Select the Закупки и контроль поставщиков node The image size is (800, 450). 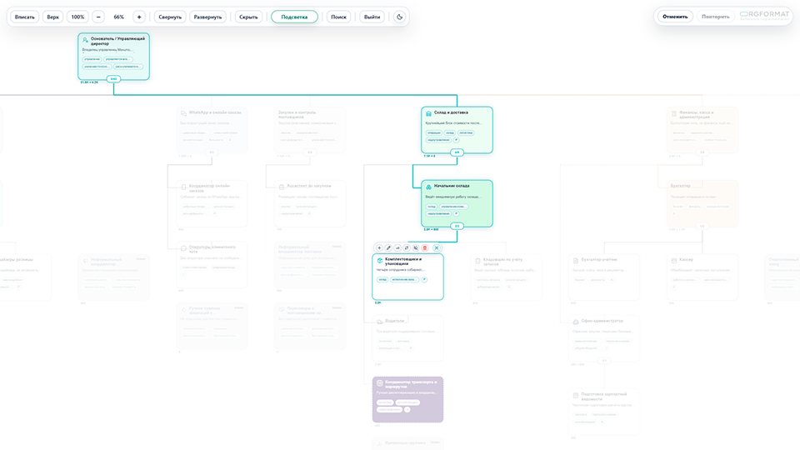point(310,130)
